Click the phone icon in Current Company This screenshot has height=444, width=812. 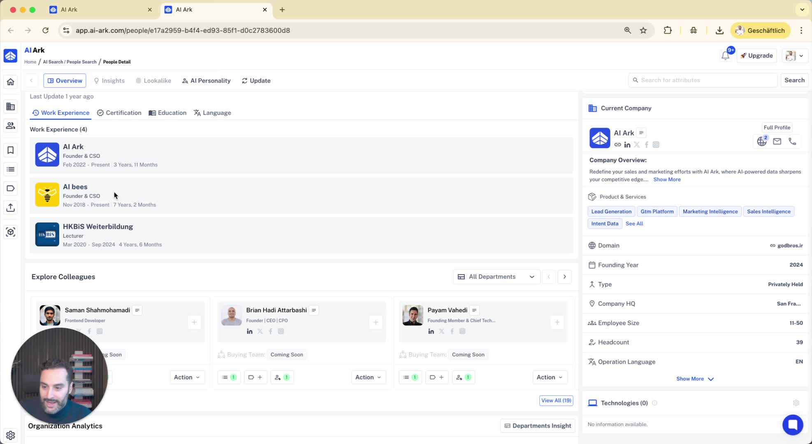click(x=792, y=141)
